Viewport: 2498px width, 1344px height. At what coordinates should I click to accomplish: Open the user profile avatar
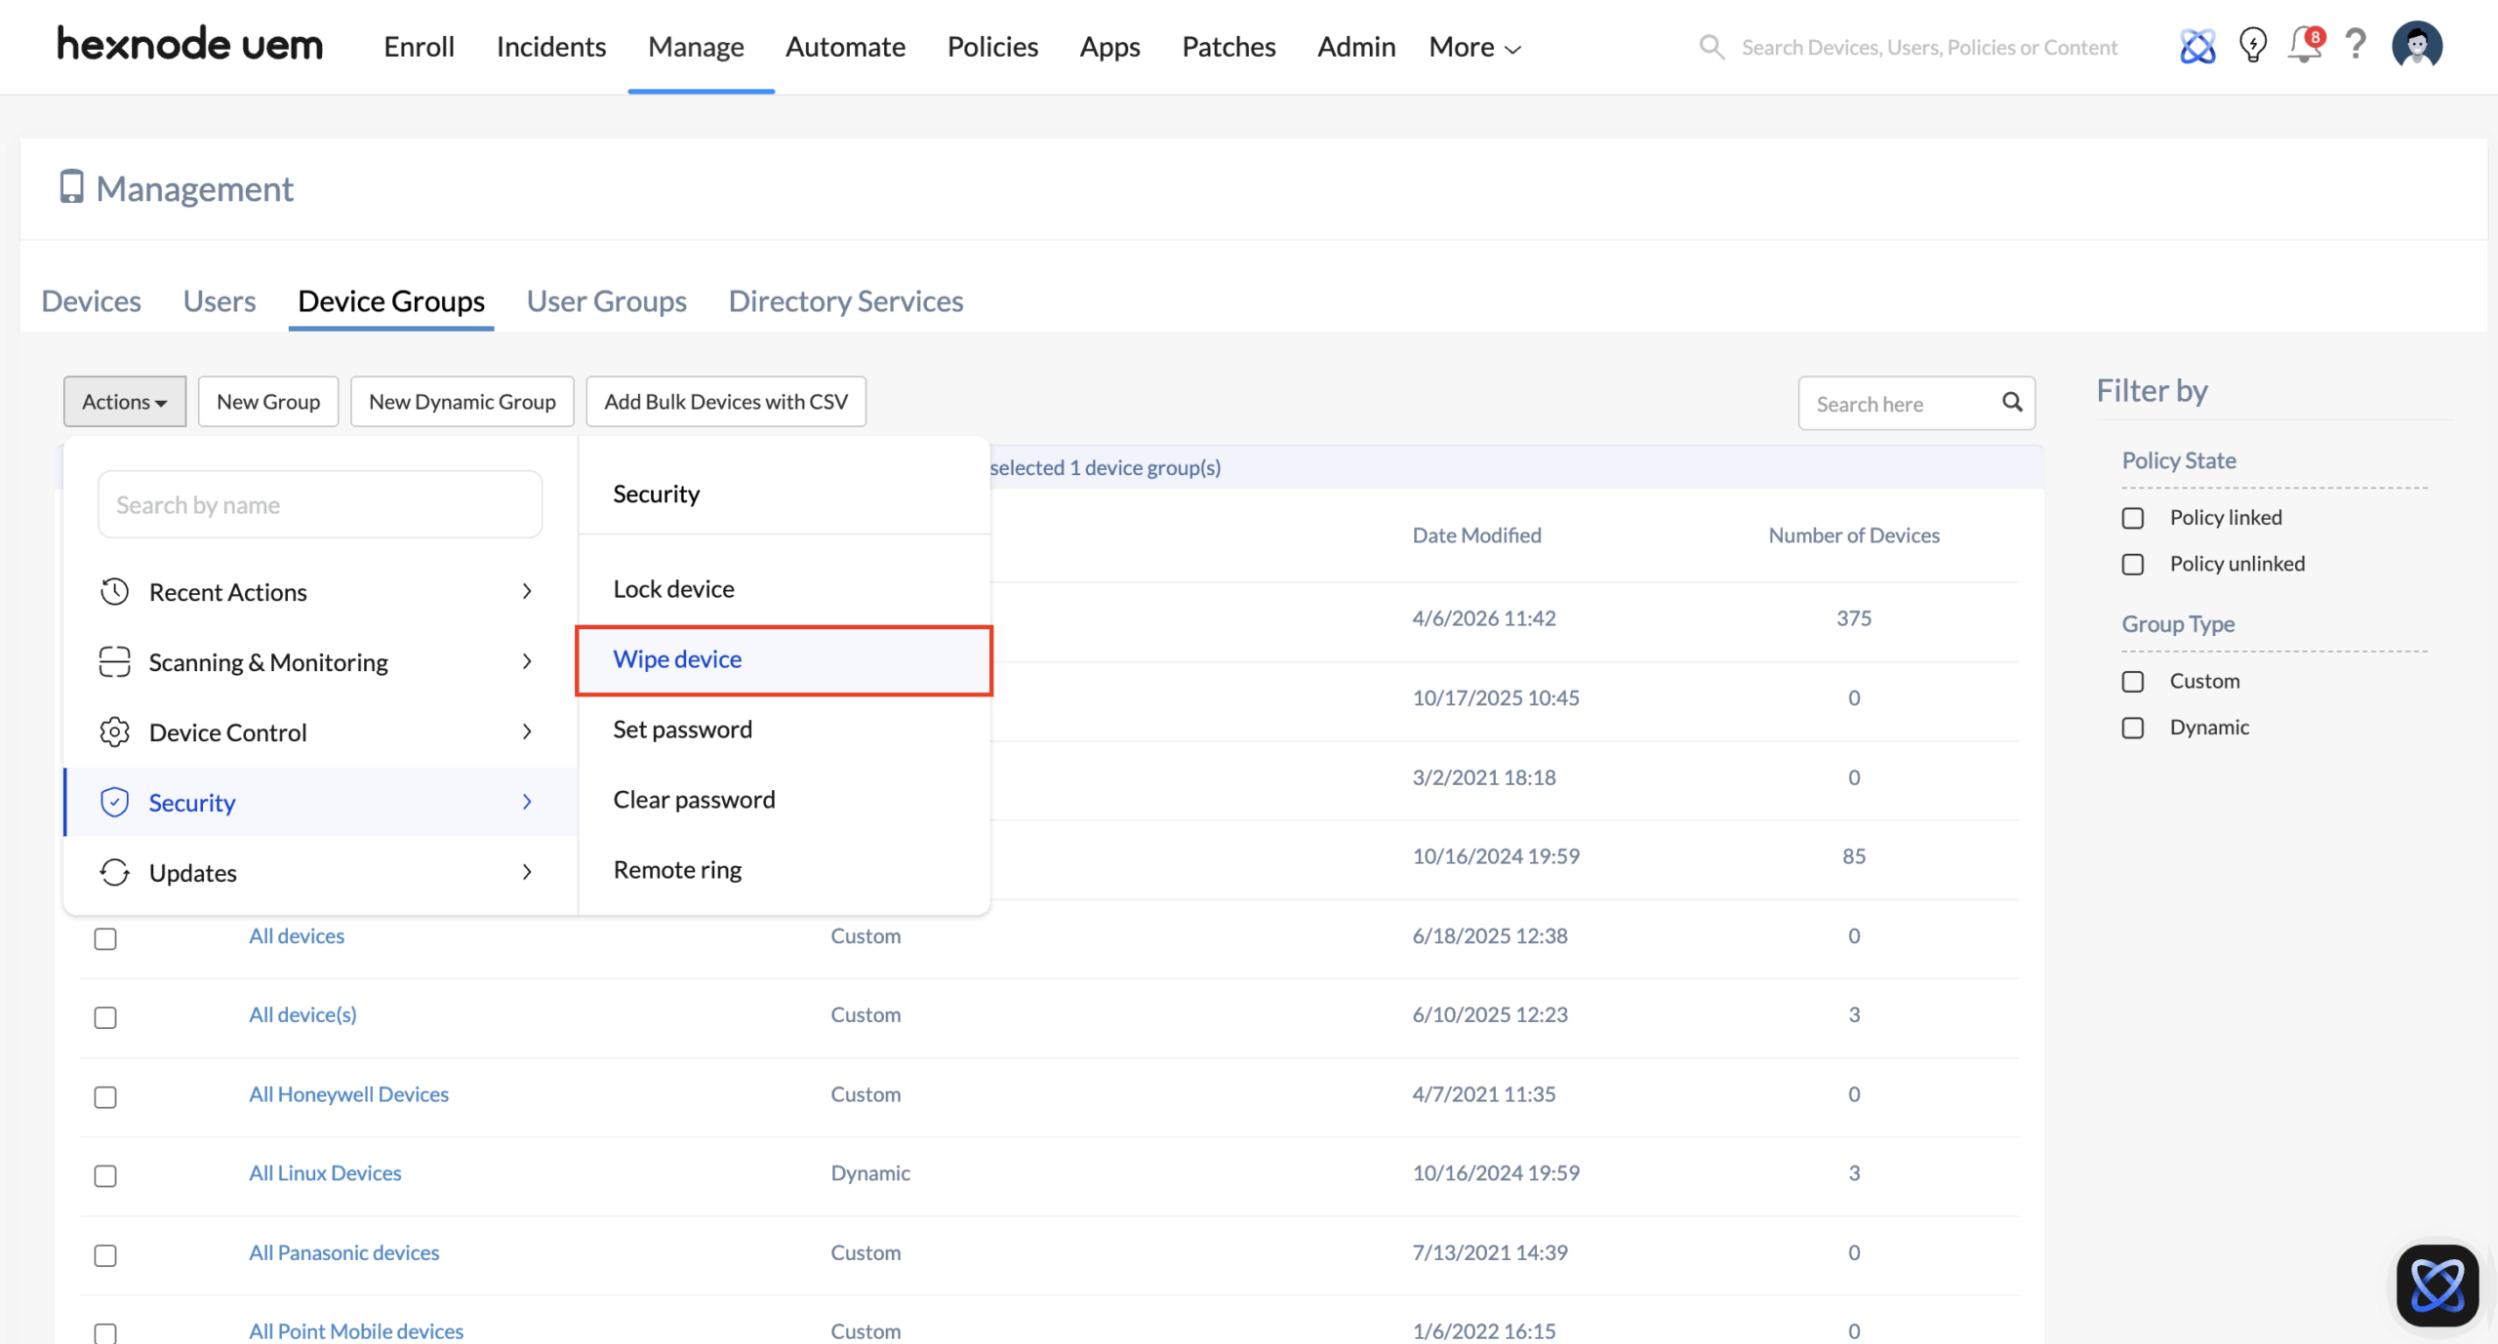click(x=2416, y=46)
